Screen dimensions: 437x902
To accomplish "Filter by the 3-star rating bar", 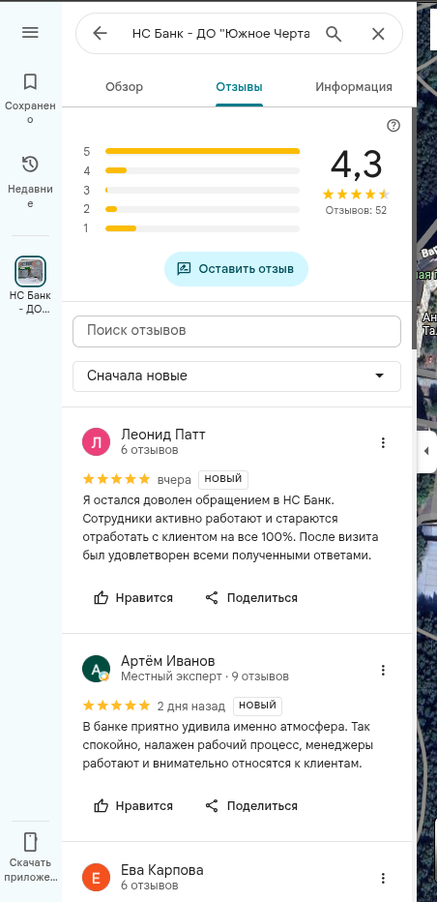I will pos(202,190).
